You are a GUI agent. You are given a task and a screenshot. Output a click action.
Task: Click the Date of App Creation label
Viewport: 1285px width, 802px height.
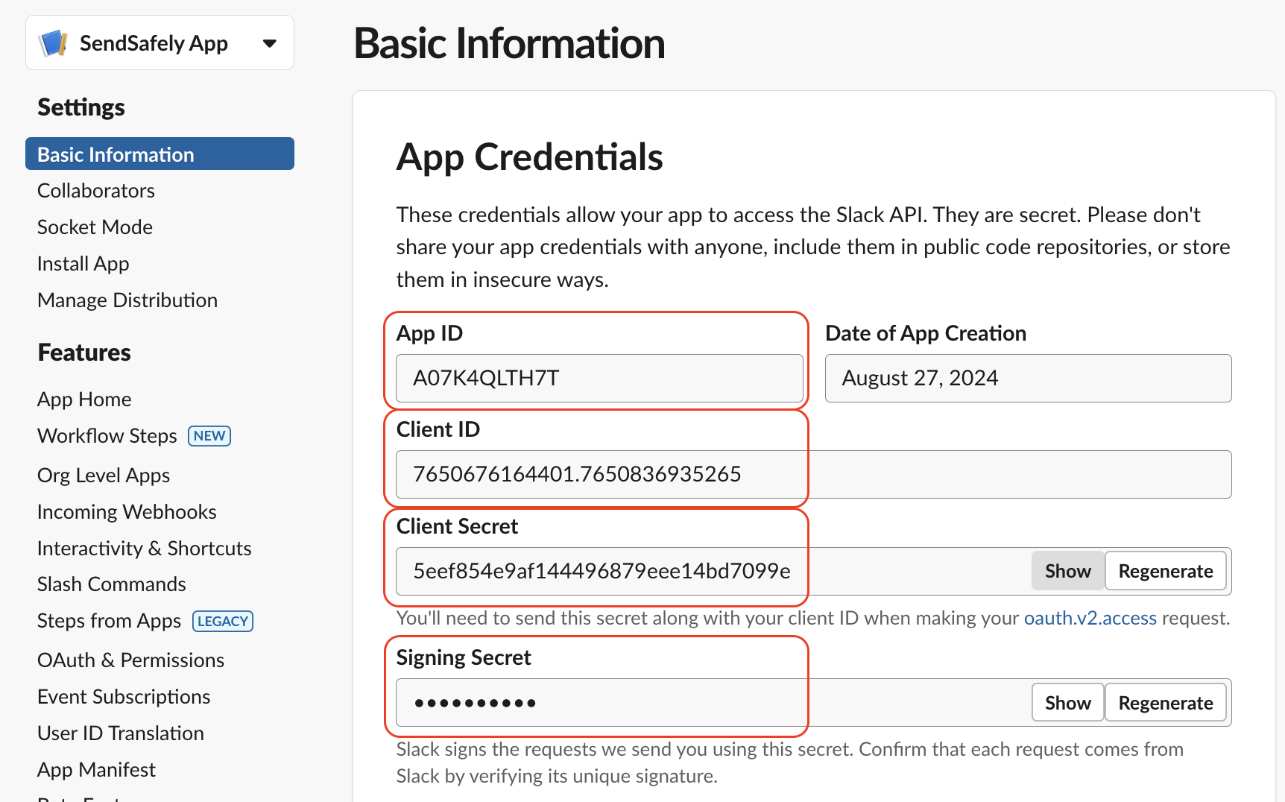coord(926,333)
